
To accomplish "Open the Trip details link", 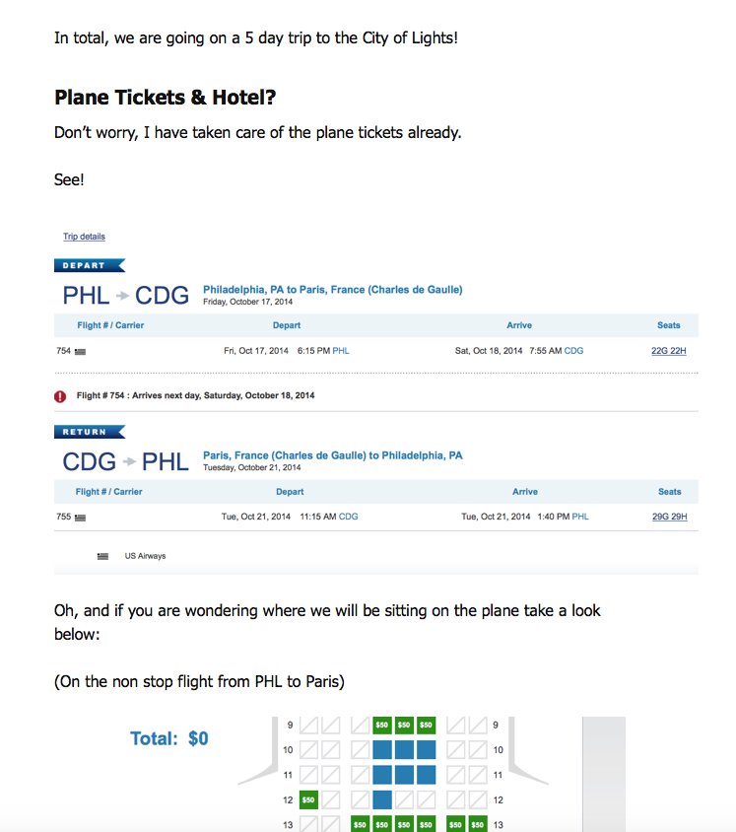I will (x=84, y=237).
